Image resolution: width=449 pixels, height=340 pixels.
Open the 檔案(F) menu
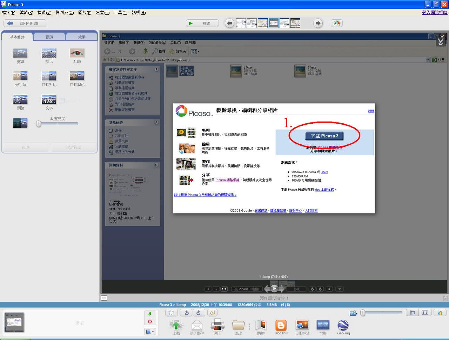(x=8, y=13)
